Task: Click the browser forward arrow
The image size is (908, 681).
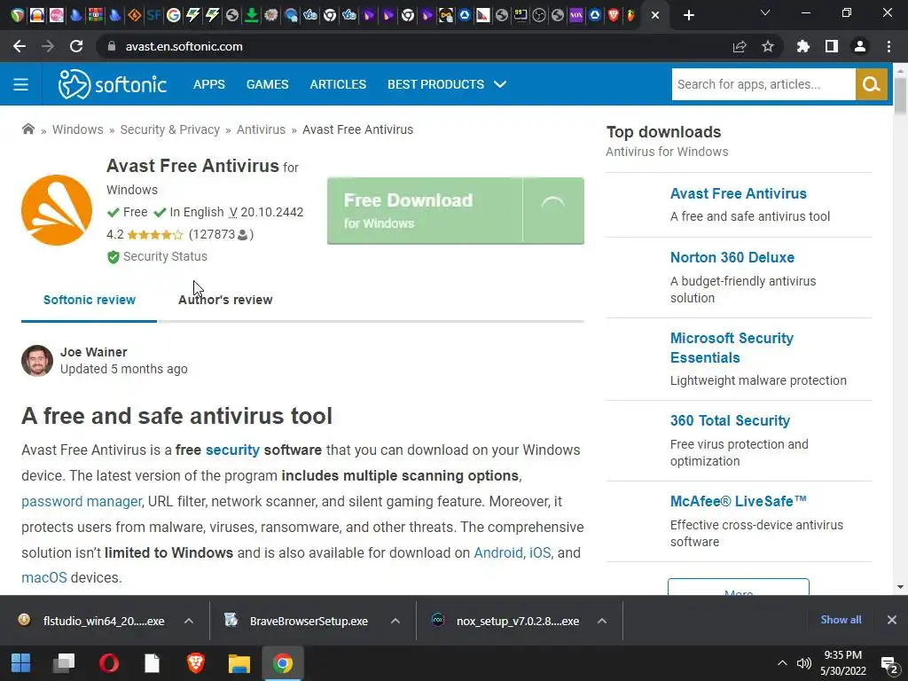Action: tap(48, 46)
